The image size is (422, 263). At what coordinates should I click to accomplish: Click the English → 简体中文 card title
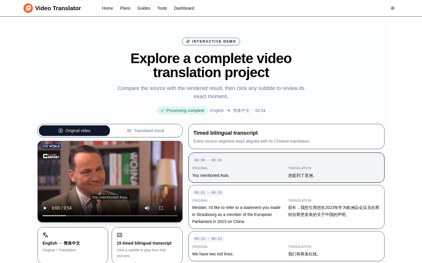61,243
